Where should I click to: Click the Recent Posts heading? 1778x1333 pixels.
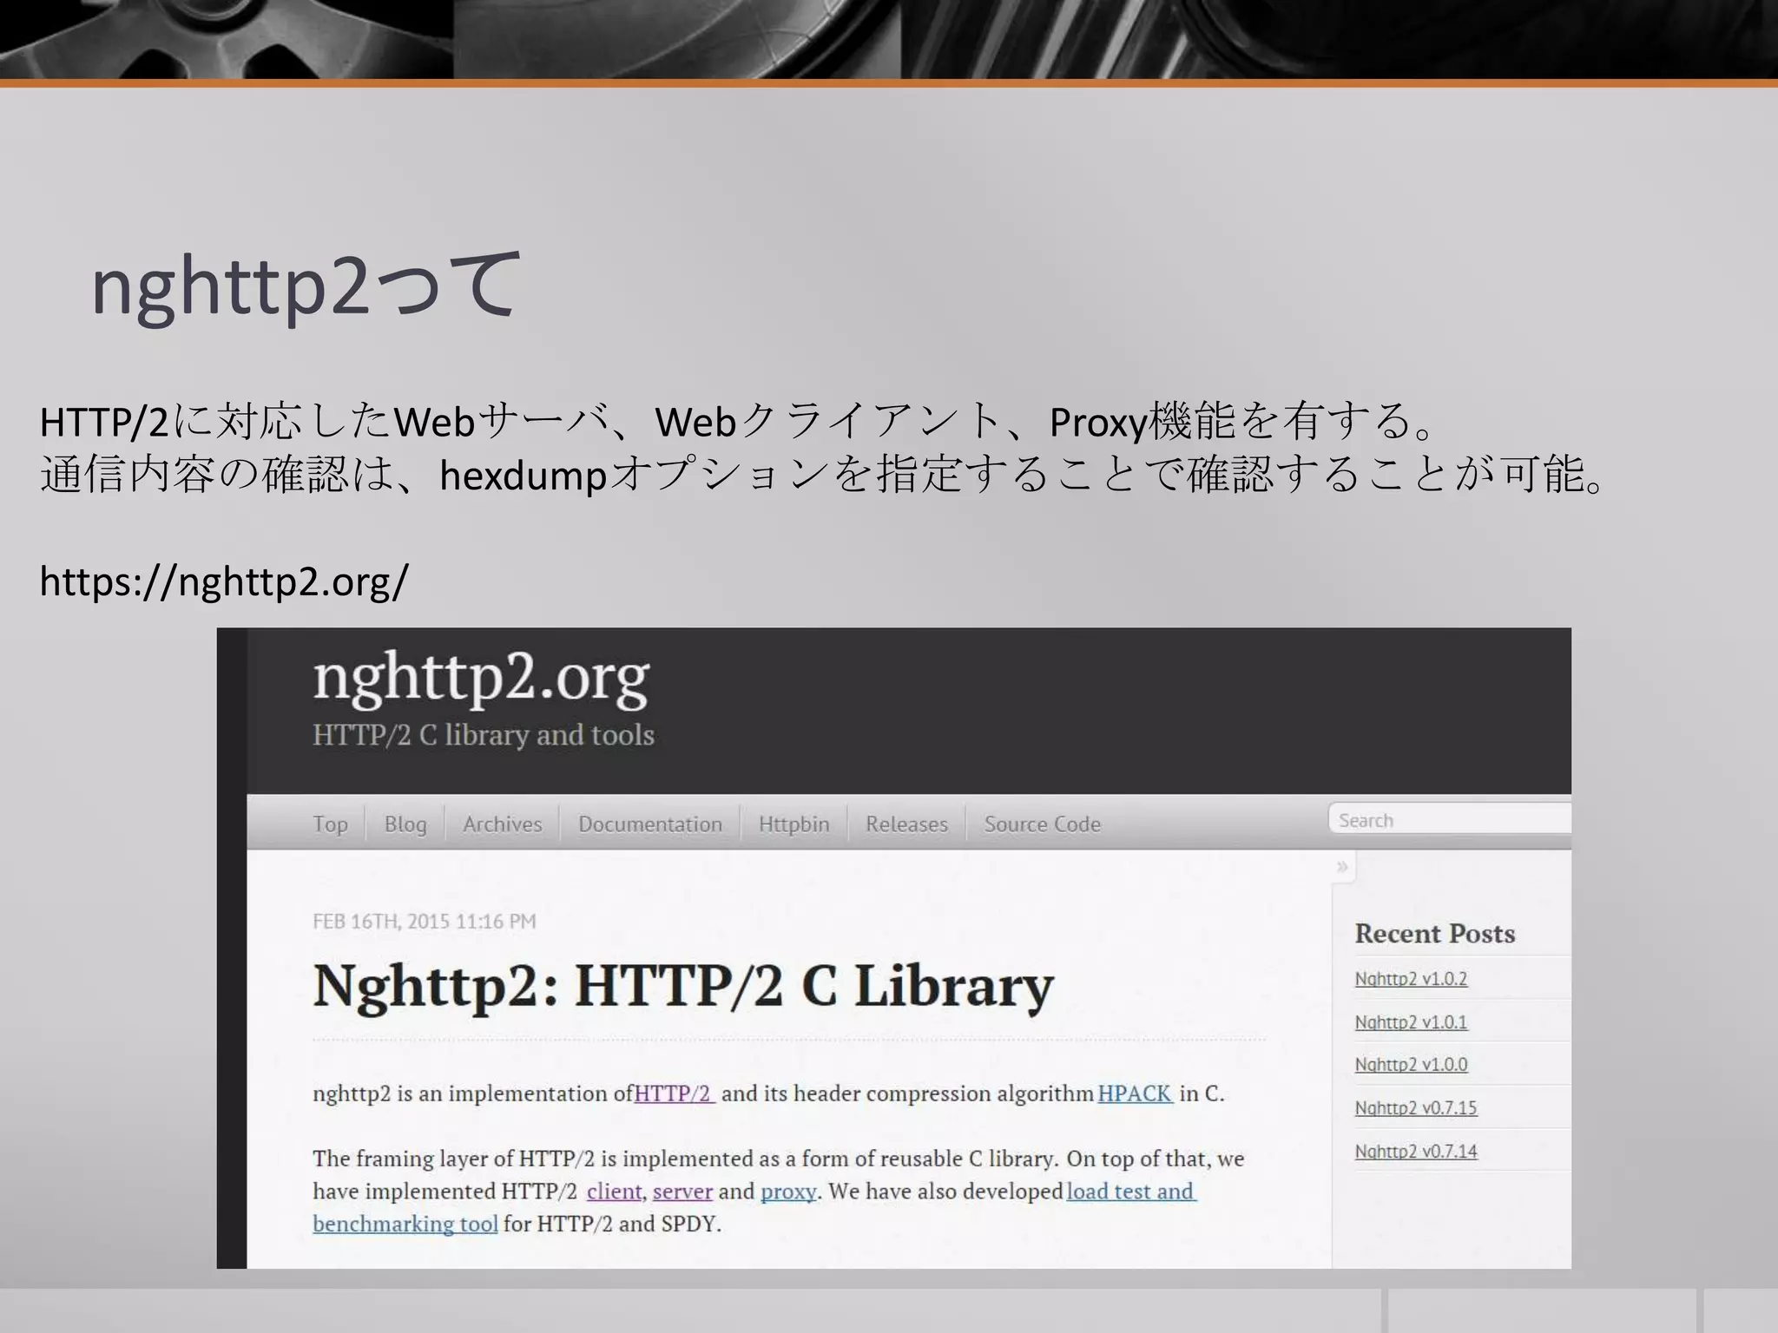[x=1435, y=934]
